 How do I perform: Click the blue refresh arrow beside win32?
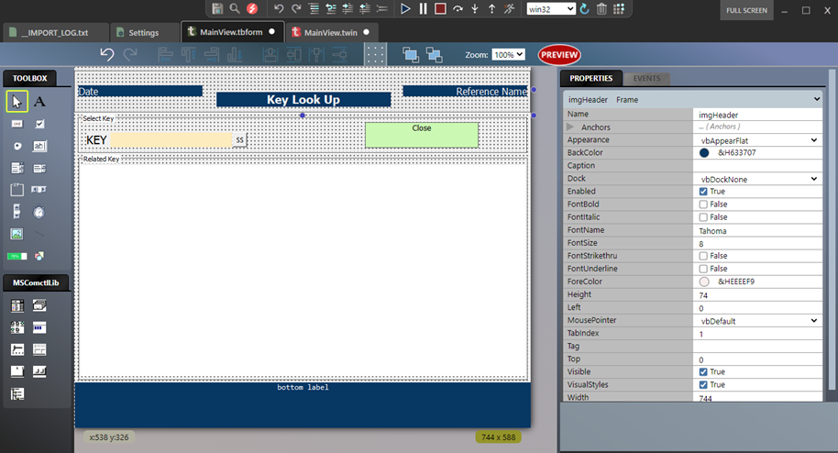click(x=584, y=8)
